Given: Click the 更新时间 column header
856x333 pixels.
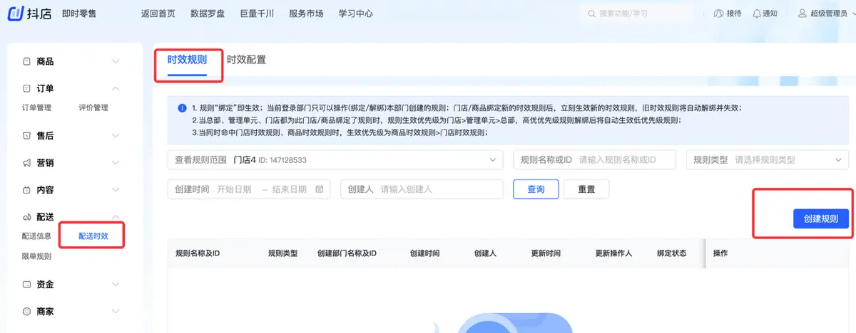Looking at the screenshot, I should tap(546, 253).
